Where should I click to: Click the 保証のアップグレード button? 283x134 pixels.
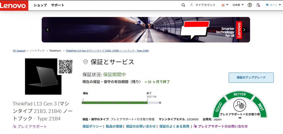pos(251,78)
